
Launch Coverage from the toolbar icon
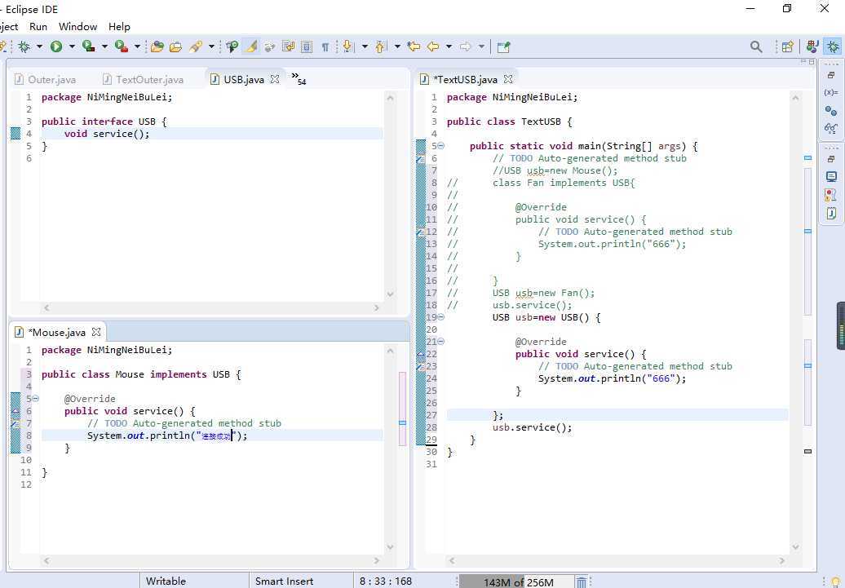pos(89,46)
